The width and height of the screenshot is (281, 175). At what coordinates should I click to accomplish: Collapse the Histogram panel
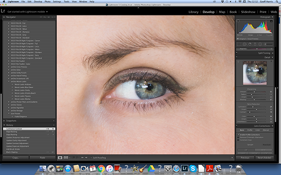[273, 17]
